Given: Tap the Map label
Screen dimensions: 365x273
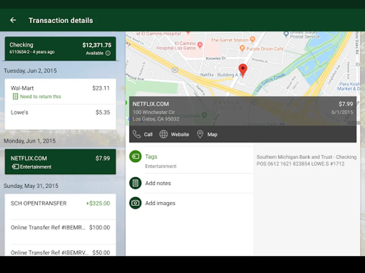Looking at the screenshot, I should (x=212, y=134).
